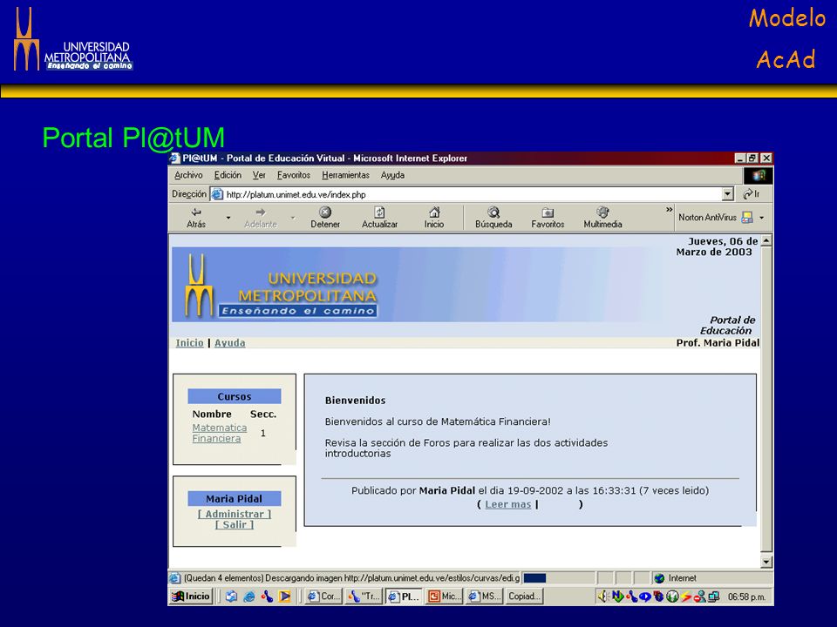This screenshot has width=837, height=627.
Task: Switch to the "Tr... taskbar window
Action: coord(364,596)
